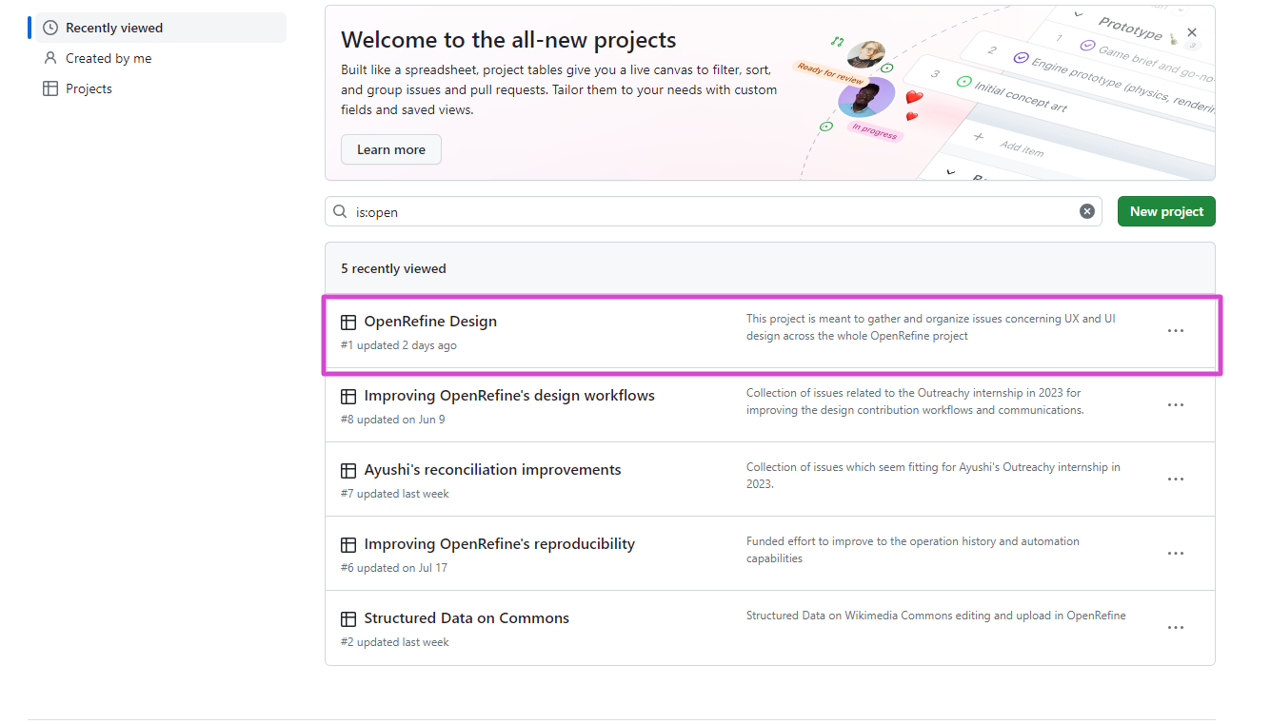Click the New project button
Screen dimensions: 1271x724
point(1165,210)
